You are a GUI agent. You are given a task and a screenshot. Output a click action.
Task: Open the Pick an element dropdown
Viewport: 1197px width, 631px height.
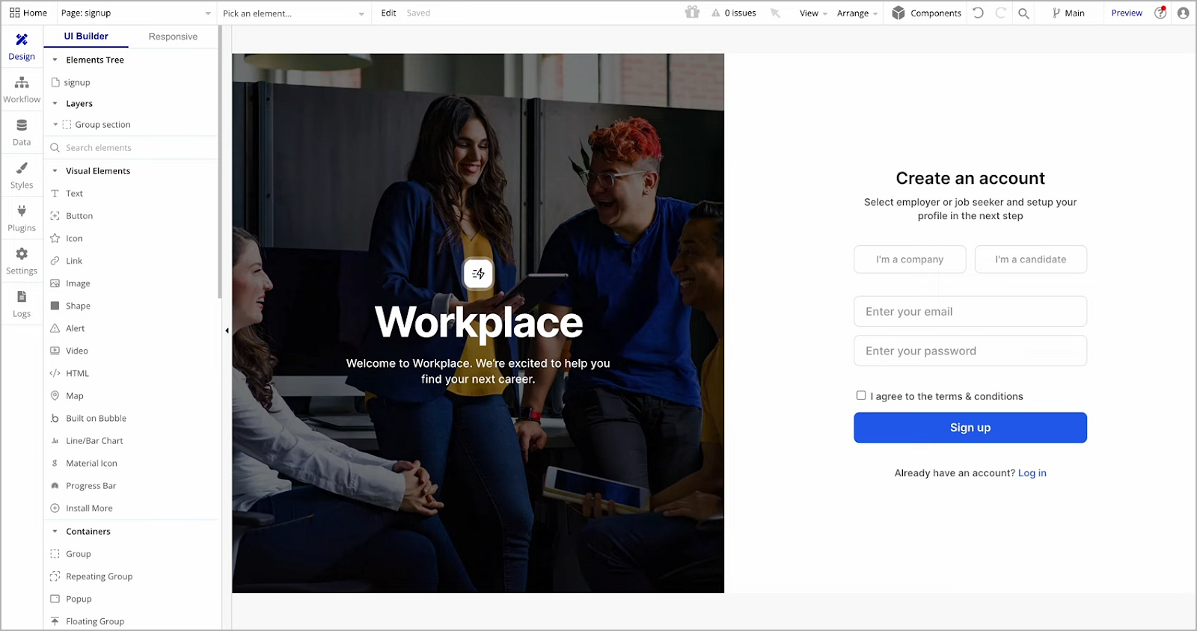point(293,13)
